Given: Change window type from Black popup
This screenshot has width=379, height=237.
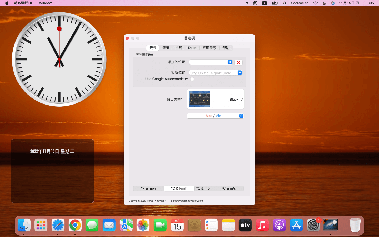Looking at the screenshot, I should click(236, 99).
